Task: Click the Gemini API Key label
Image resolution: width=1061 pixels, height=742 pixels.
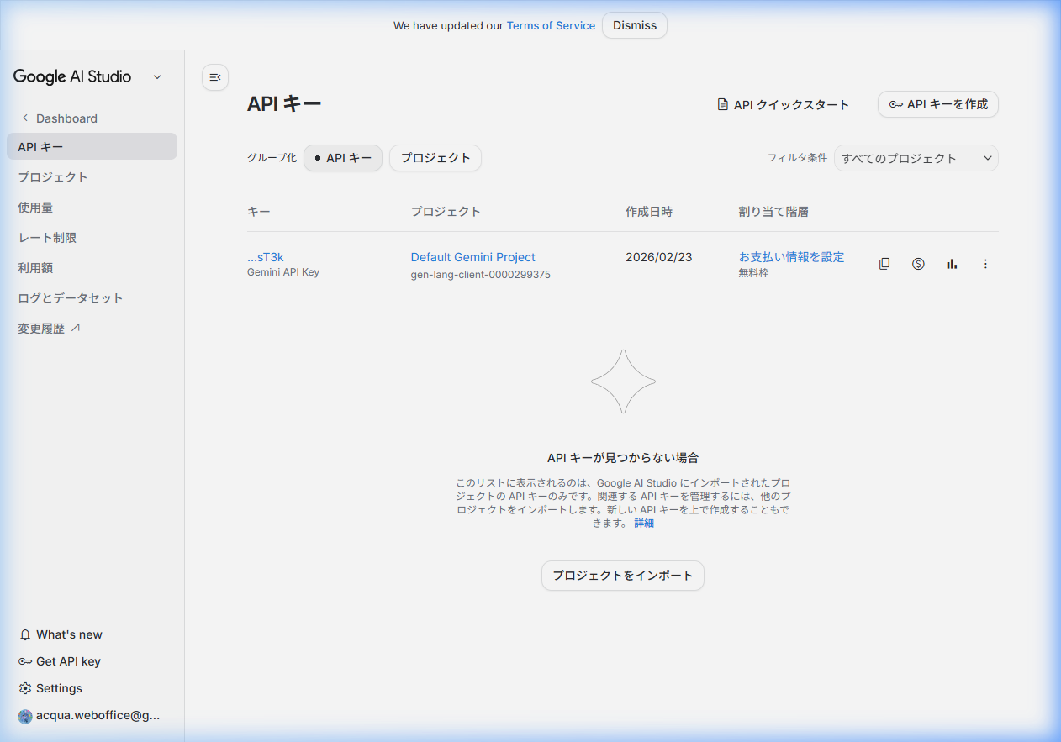Action: (x=283, y=272)
